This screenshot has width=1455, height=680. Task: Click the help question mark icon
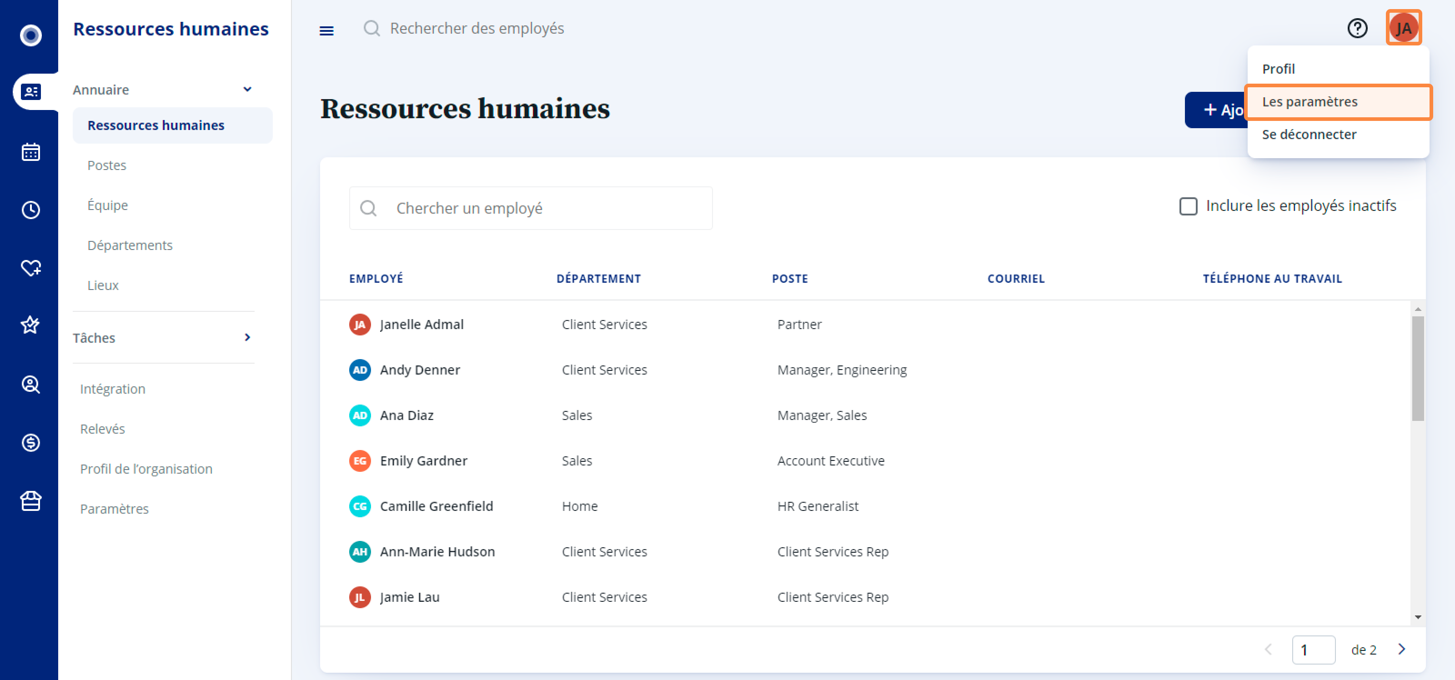[x=1357, y=28]
